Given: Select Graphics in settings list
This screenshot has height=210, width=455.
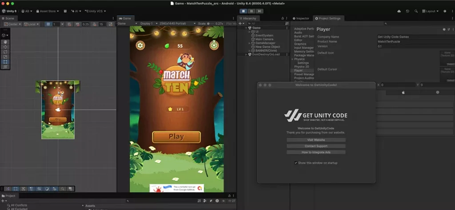Looking at the screenshot, I should click(300, 44).
